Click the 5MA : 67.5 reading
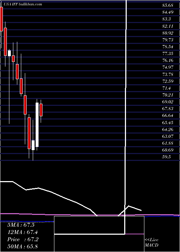 (21, 225)
